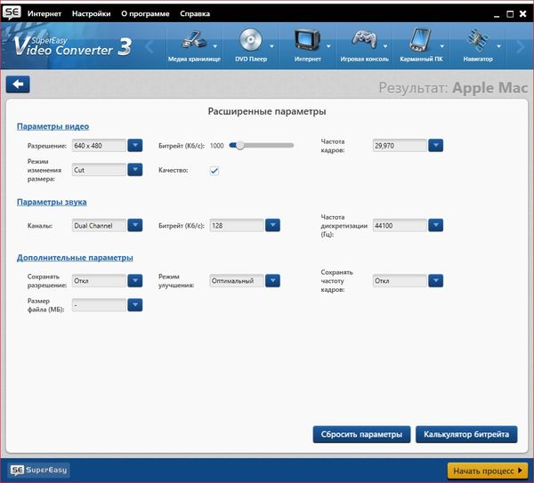Expand the Карманный ПК small arrow
The image size is (534, 483).
442,46
